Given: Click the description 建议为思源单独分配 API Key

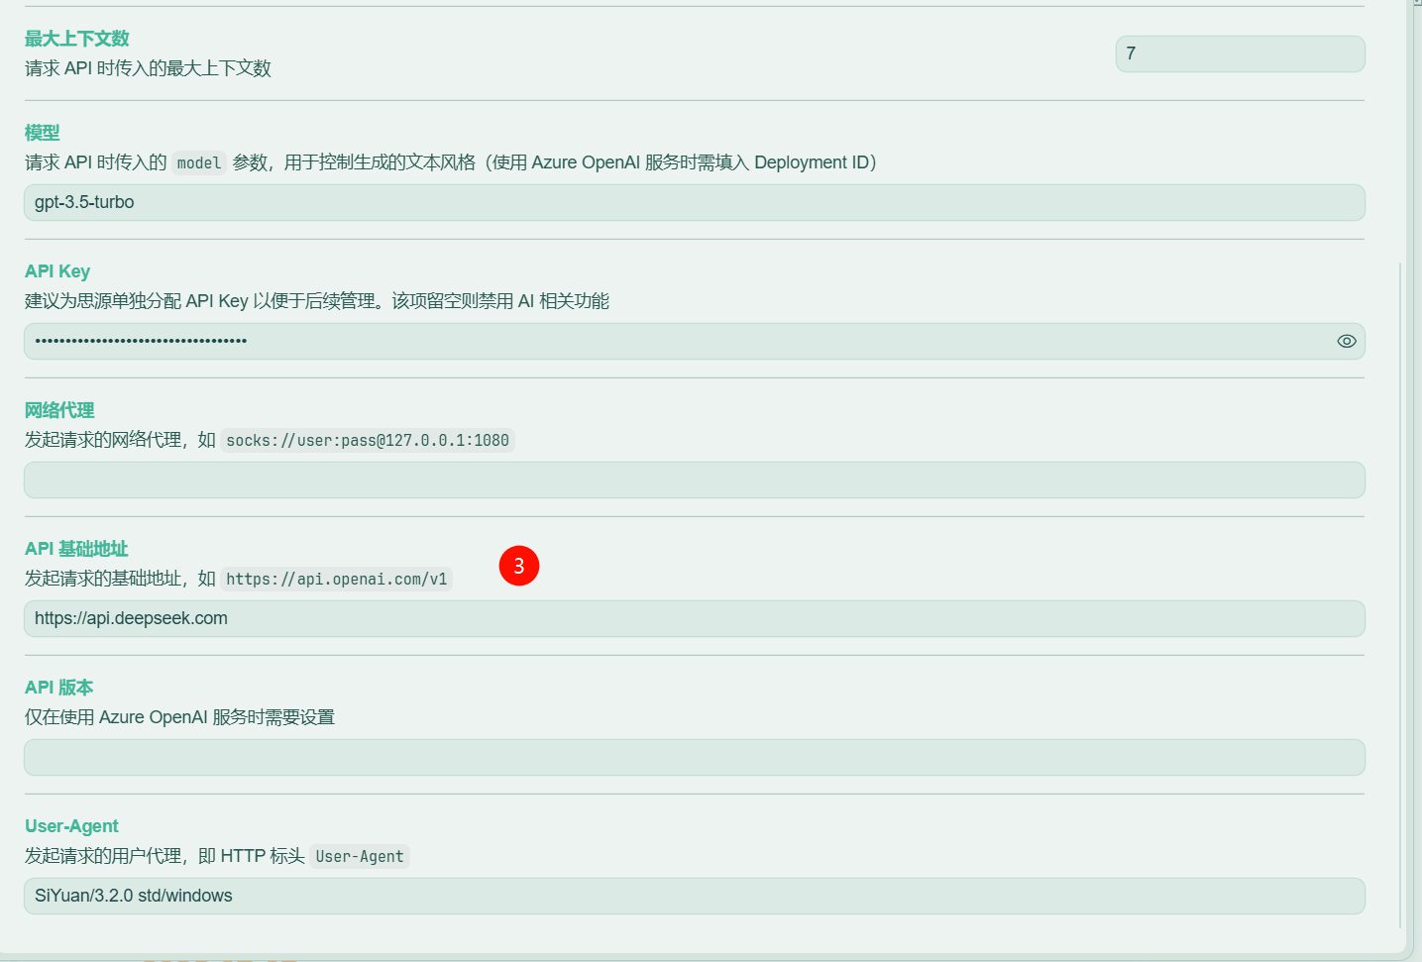Looking at the screenshot, I should tap(317, 301).
